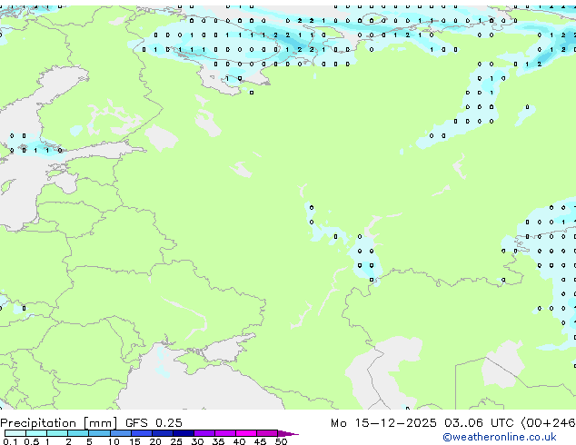576x445 pixels.
Task: Click the "0.1" legend scale label
Action: 10,441
